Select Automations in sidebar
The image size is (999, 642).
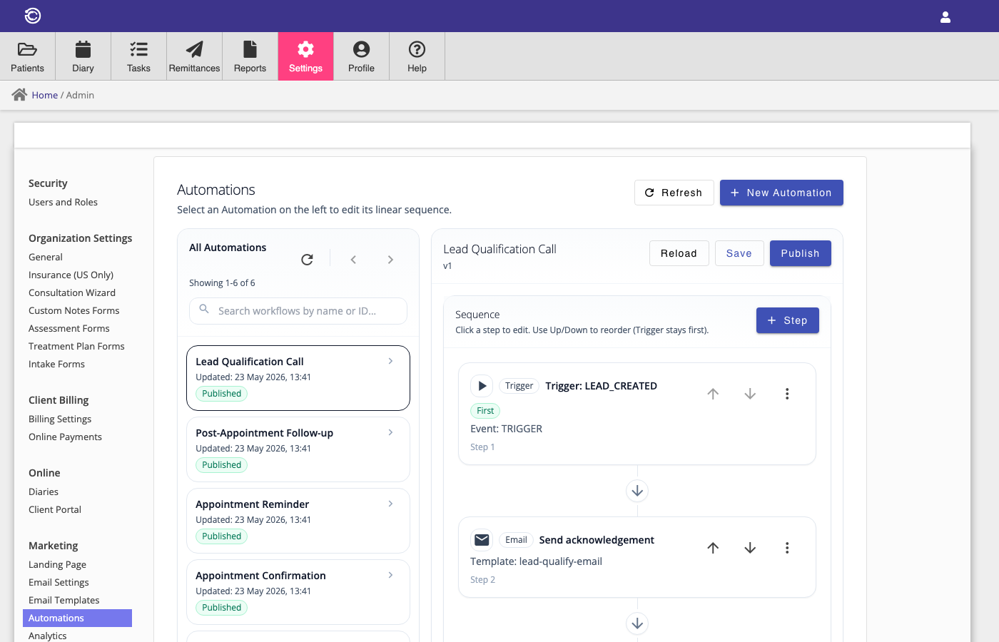click(77, 618)
